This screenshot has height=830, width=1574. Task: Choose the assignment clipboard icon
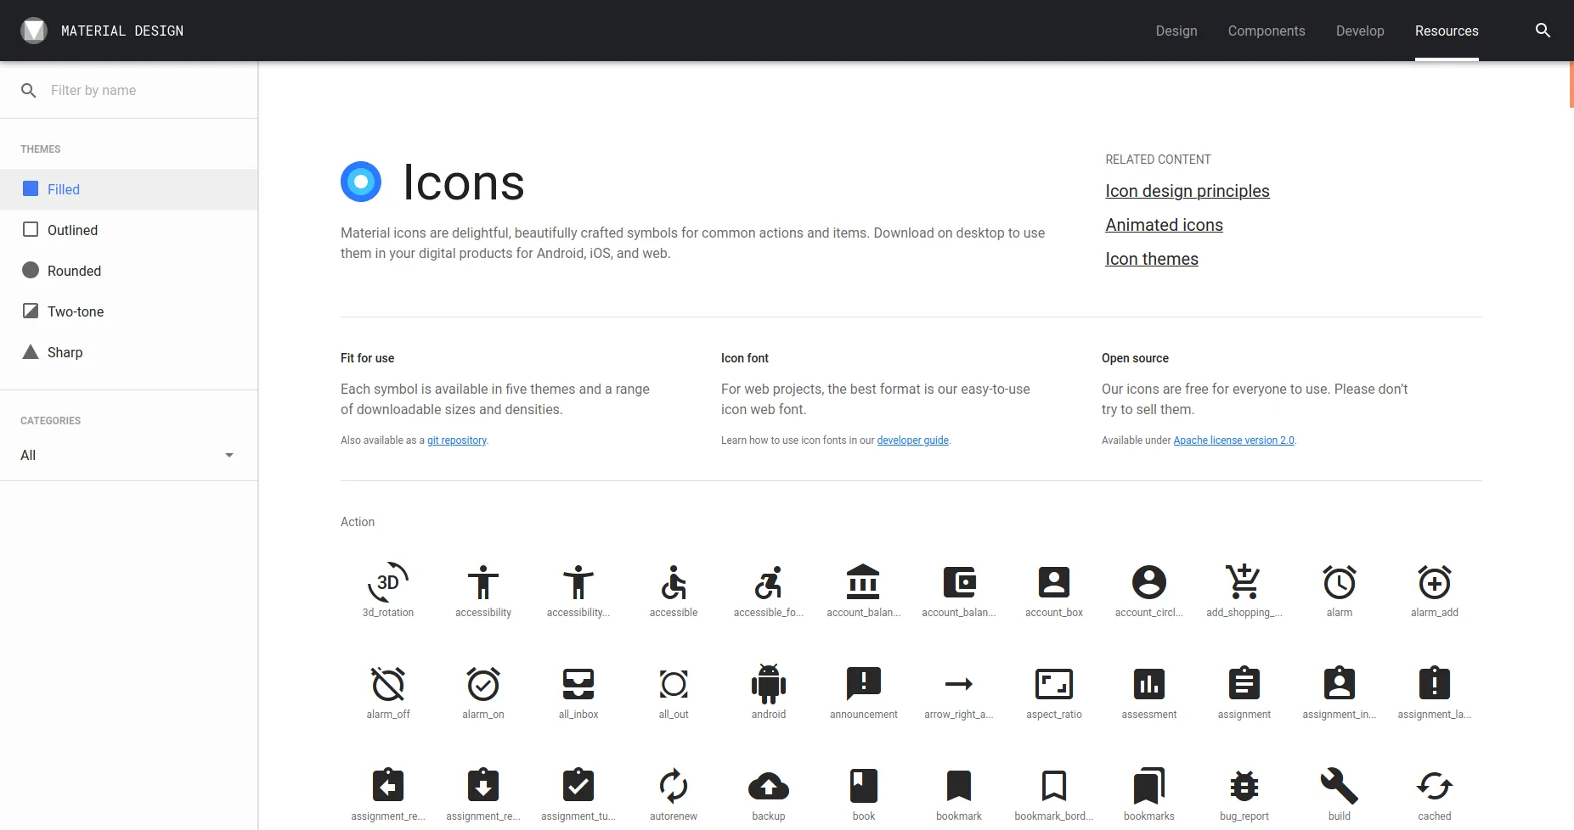point(1244,684)
